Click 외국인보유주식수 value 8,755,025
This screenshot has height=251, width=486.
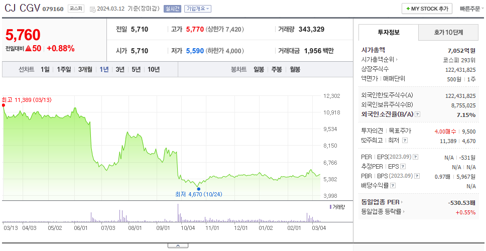coord(463,105)
